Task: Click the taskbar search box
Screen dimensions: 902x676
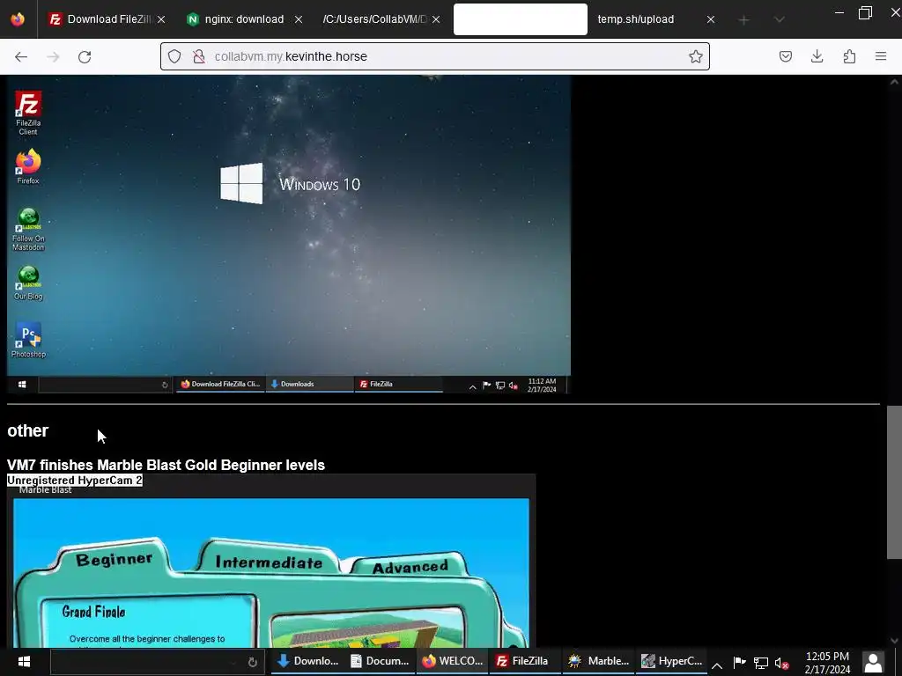Action: [157, 662]
